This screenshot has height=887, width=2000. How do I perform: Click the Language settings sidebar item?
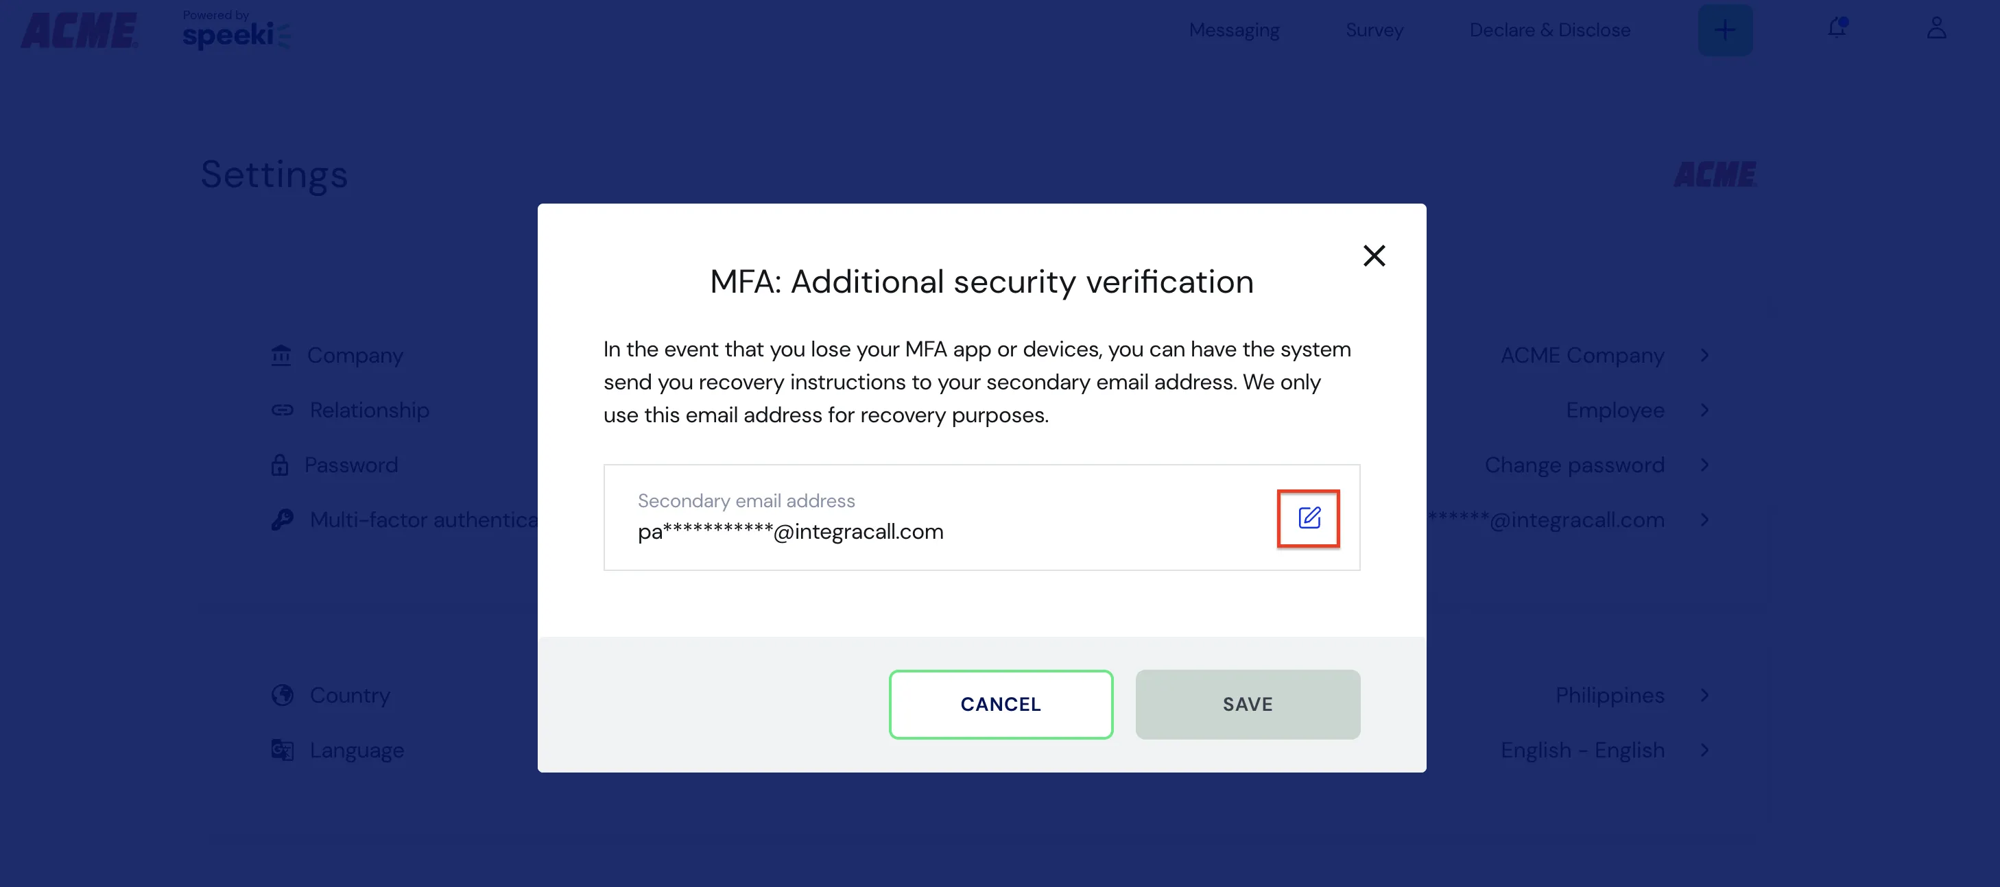(357, 749)
